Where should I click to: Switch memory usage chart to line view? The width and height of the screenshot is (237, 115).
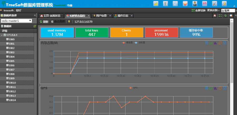tap(211, 43)
